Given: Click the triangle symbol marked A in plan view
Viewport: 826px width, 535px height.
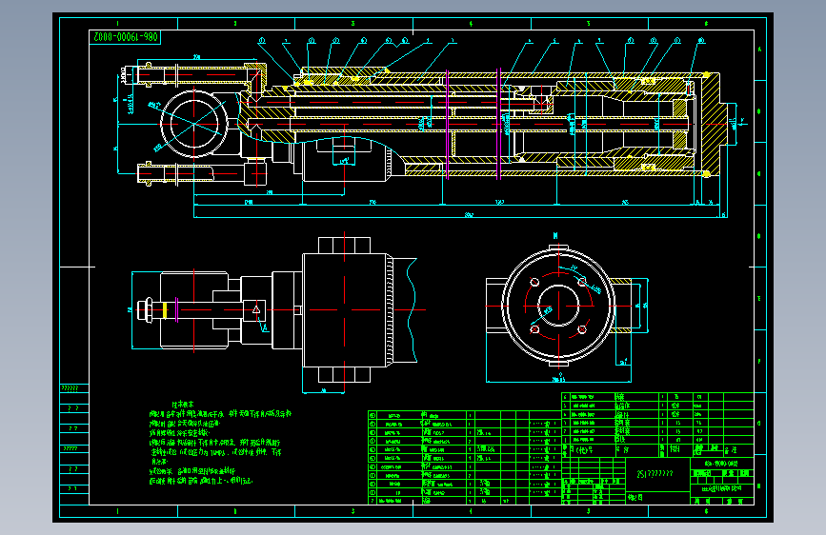Looking at the screenshot, I should [x=256, y=309].
